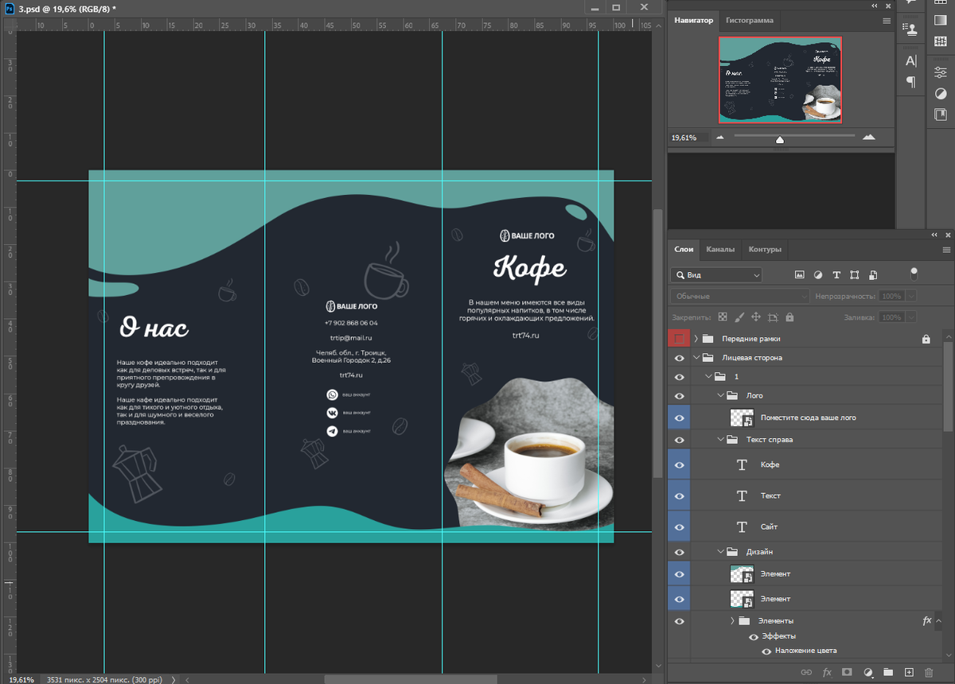Open blend mode dropdown Обычные
This screenshot has height=684, width=955.
(x=739, y=296)
